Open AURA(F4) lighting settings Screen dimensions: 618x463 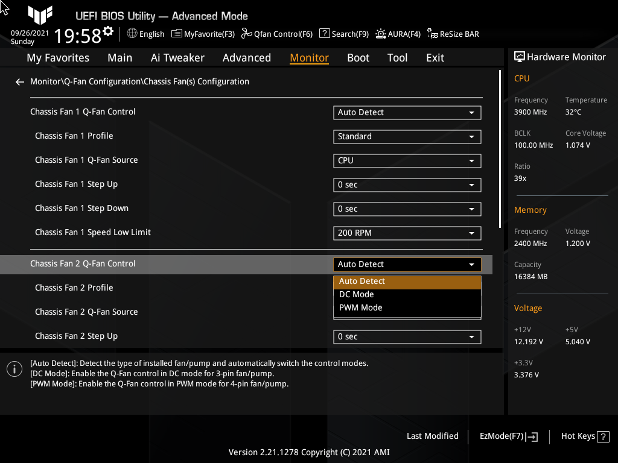point(398,34)
